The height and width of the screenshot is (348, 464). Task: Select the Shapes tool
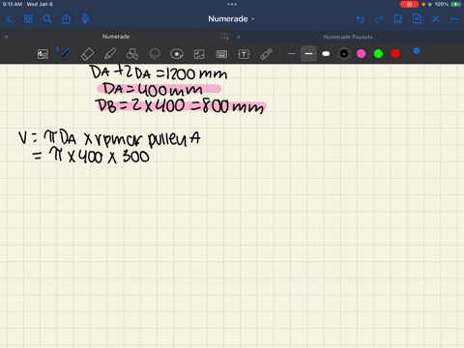click(x=132, y=54)
